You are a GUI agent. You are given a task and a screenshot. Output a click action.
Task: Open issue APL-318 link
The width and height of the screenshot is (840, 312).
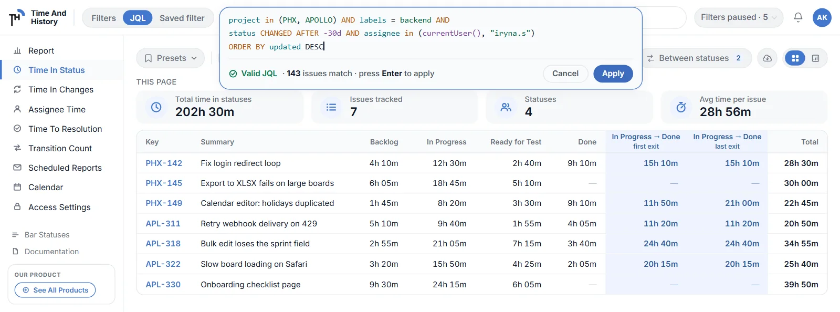(163, 244)
